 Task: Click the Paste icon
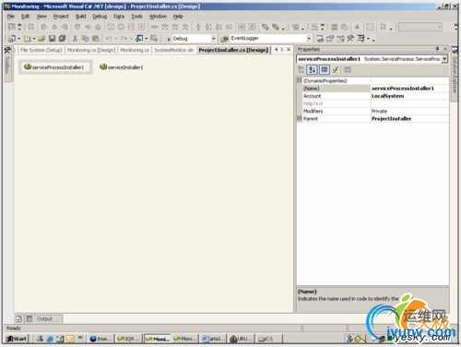pos(96,39)
